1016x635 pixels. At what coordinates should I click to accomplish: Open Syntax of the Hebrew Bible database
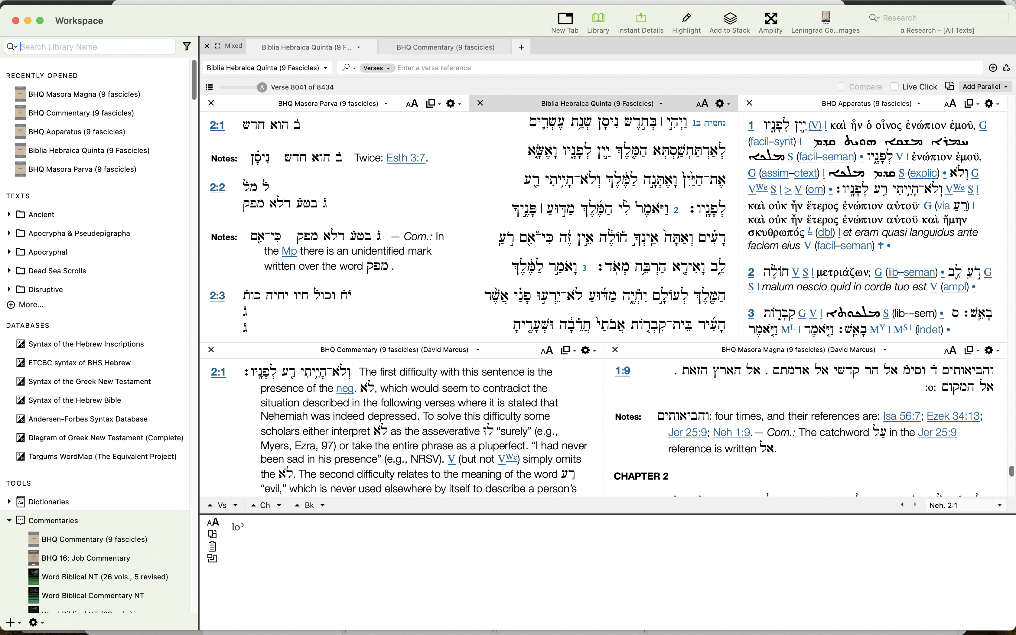coord(75,400)
